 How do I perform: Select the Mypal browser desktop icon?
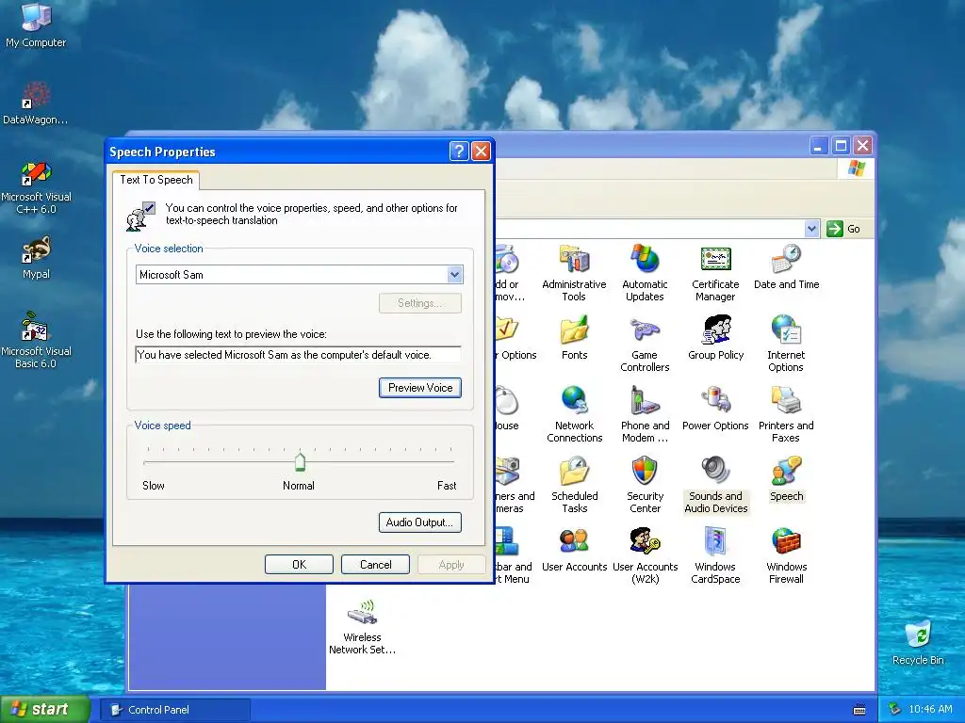coord(36,258)
